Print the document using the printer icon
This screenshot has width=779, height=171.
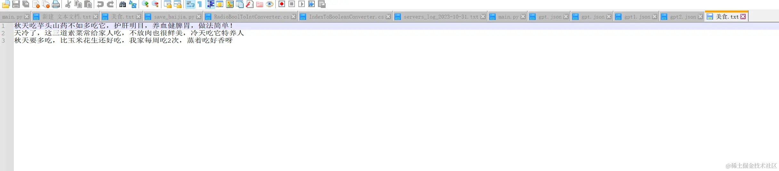coord(56,4)
